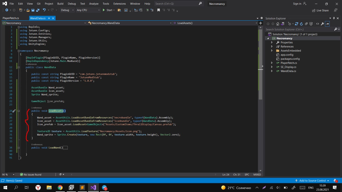Viewport: 342px width, 192px height.
Task: Click the Split editor icon above scrollbar
Action: pos(261,23)
